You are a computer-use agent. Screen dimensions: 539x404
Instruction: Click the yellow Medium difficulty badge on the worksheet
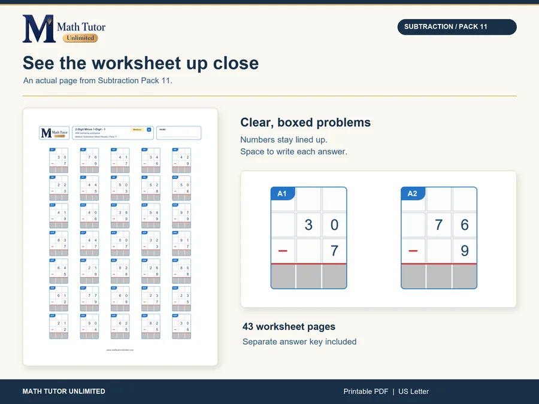coord(137,129)
